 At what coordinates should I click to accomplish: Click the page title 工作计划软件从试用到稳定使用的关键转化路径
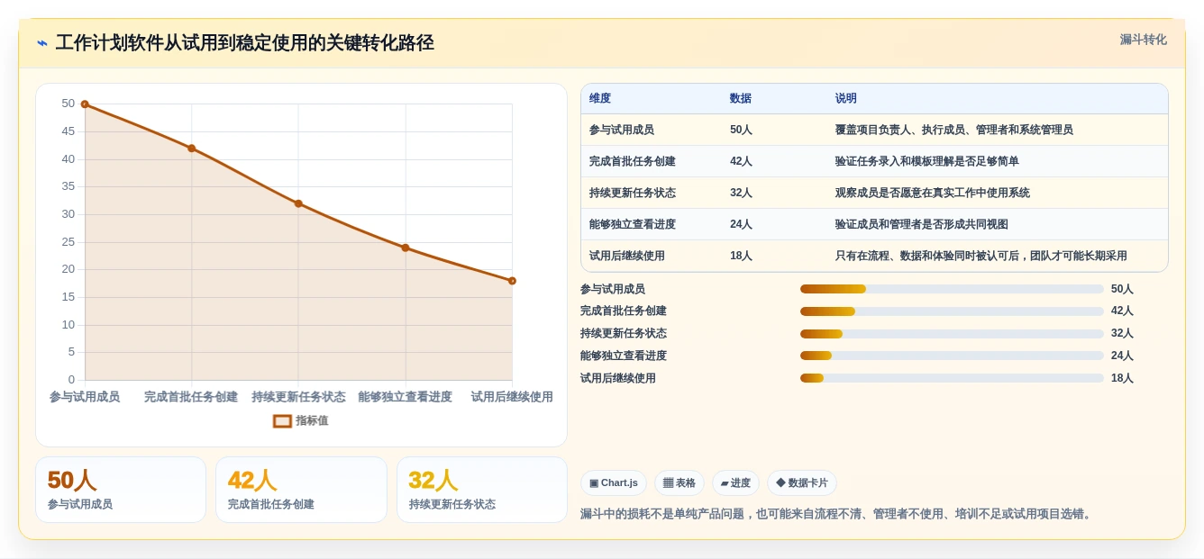pos(245,43)
